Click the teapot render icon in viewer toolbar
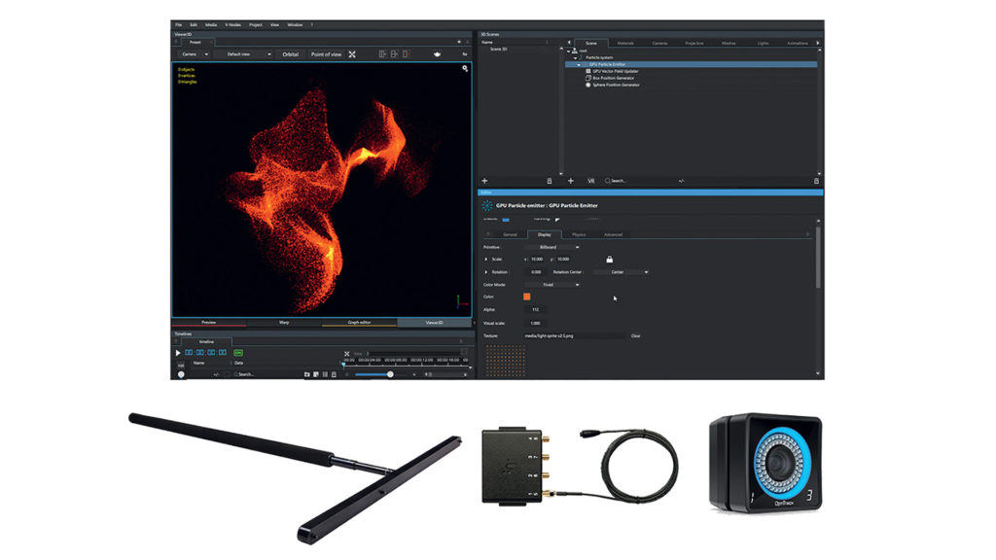 pos(438,54)
